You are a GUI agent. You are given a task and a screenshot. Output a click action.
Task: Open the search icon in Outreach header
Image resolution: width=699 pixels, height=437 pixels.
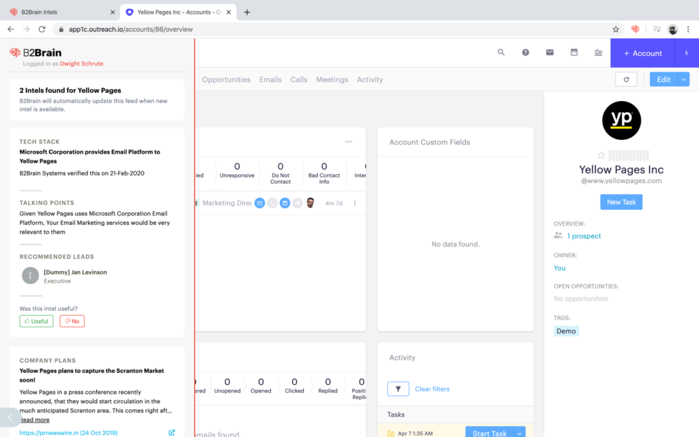point(501,53)
